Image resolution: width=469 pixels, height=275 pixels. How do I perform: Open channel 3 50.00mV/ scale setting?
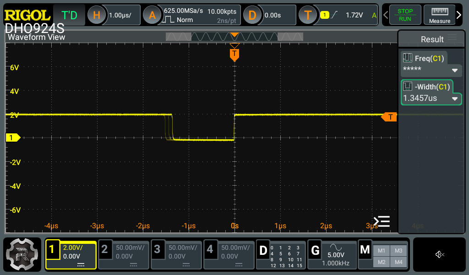[x=183, y=247]
